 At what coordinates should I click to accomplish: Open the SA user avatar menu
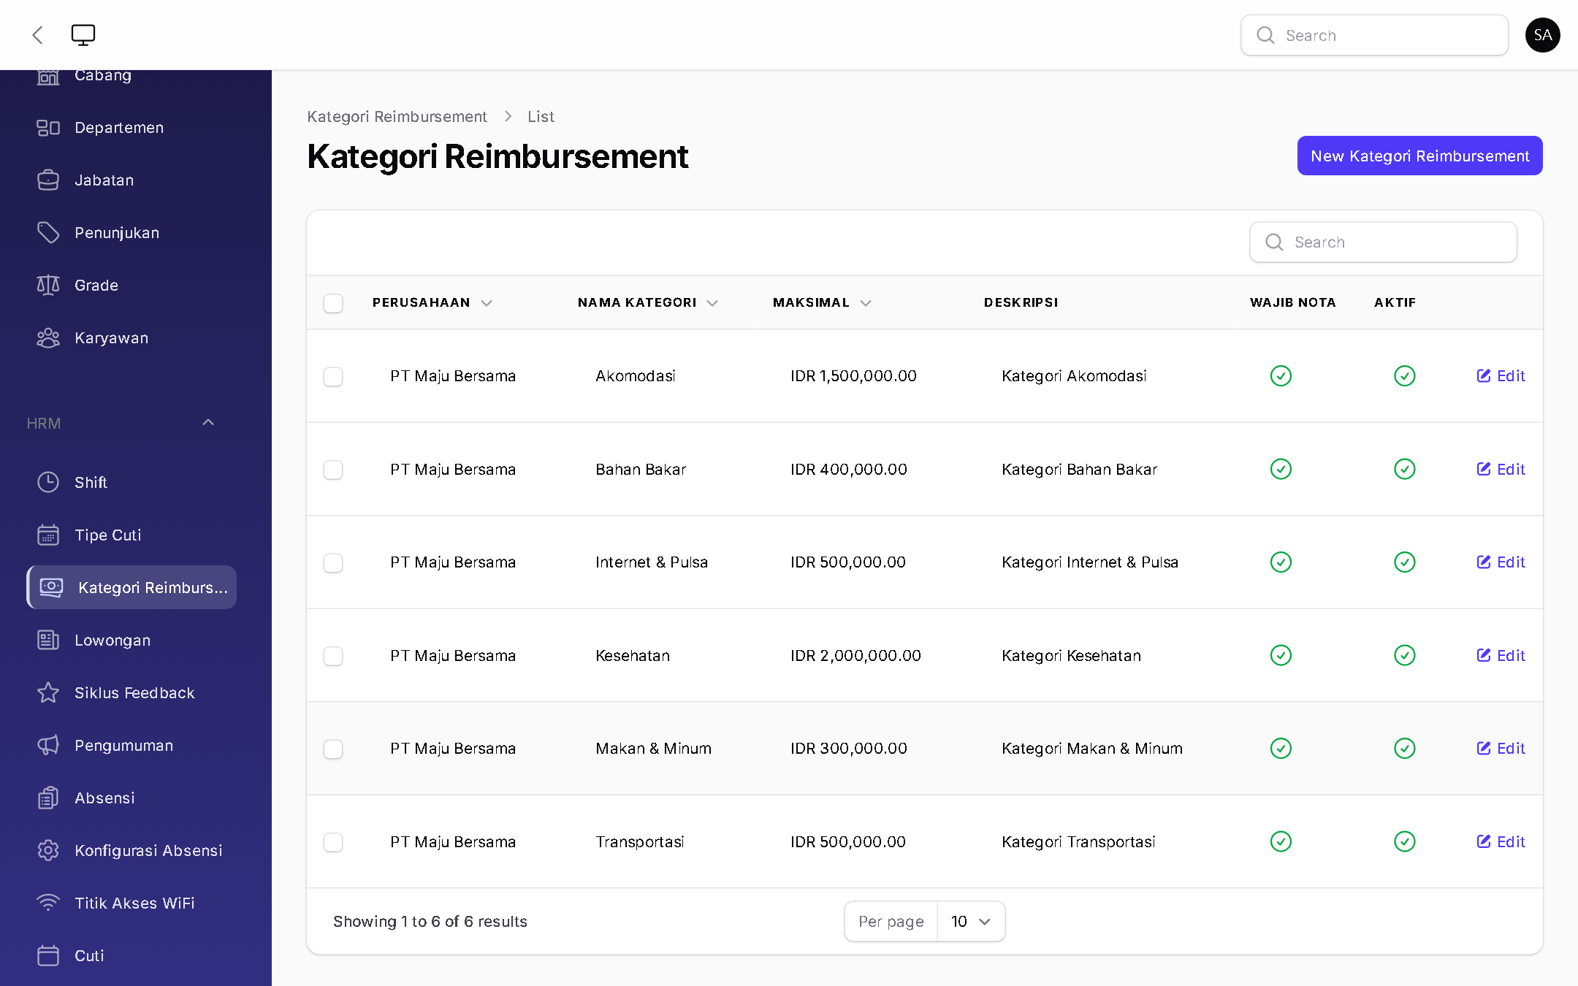(1542, 35)
